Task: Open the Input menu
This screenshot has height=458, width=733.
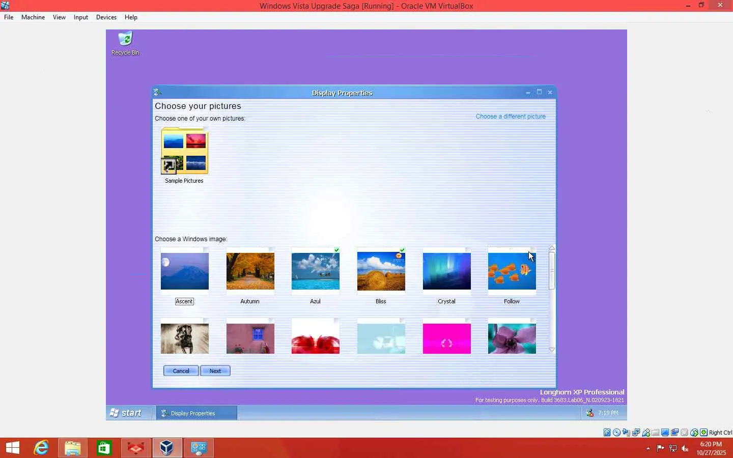Action: (81, 17)
